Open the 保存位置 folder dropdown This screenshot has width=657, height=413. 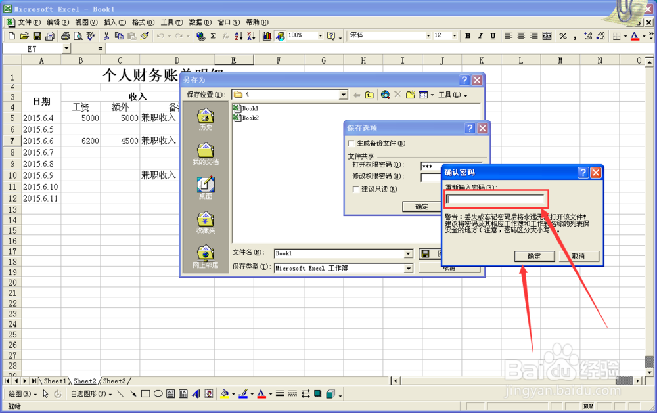click(345, 95)
